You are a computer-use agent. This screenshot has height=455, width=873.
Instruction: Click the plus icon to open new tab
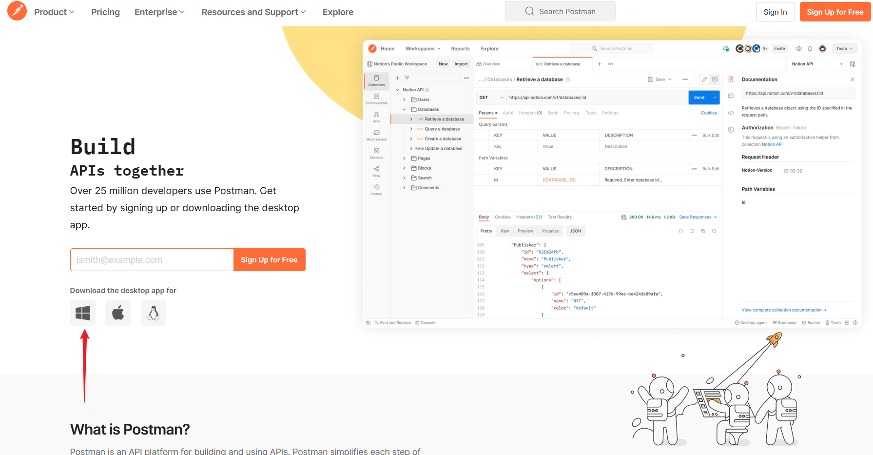599,64
